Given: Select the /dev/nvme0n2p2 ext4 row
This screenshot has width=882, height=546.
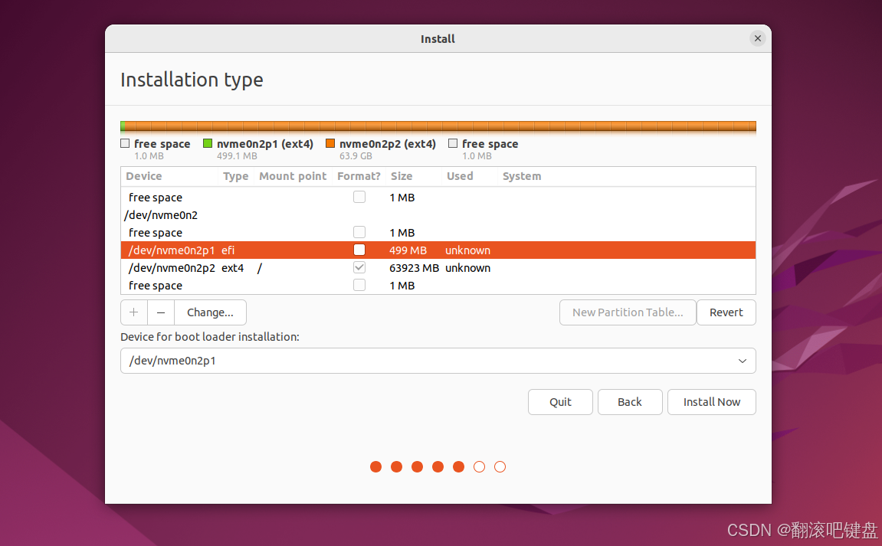Looking at the screenshot, I should pos(438,268).
